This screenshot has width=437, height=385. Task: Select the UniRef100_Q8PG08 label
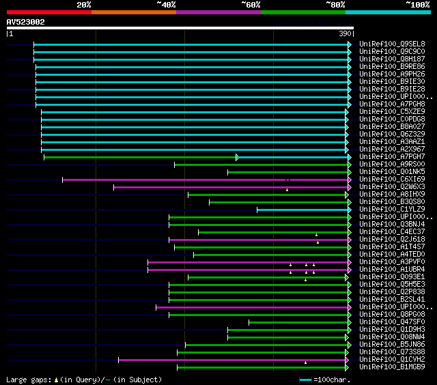coord(392,315)
